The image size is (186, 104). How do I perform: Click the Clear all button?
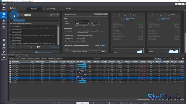pyautogui.click(x=30, y=59)
